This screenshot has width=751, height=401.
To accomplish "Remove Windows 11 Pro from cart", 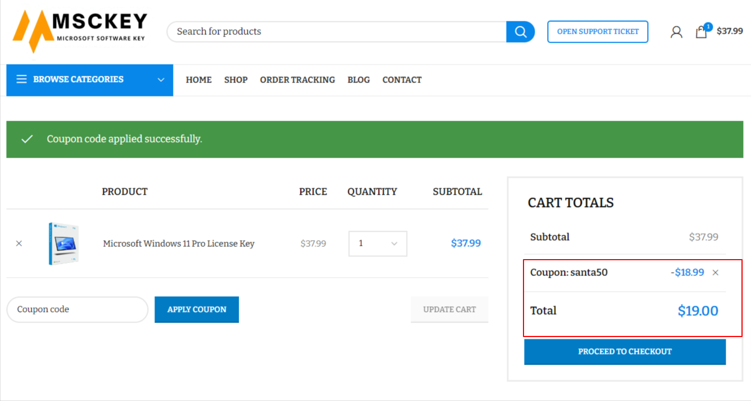I will point(19,243).
